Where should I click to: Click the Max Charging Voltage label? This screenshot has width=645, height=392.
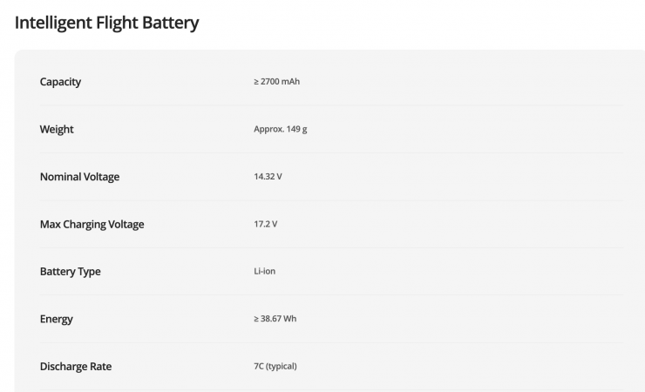click(92, 225)
